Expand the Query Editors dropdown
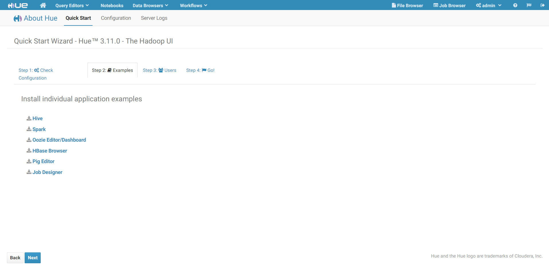The width and height of the screenshot is (549, 269). pyautogui.click(x=72, y=5)
